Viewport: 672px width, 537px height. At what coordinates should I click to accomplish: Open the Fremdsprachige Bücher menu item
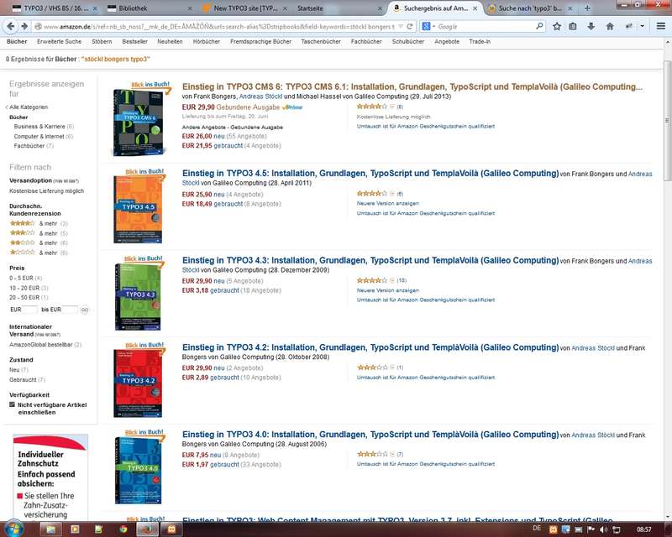[260, 42]
